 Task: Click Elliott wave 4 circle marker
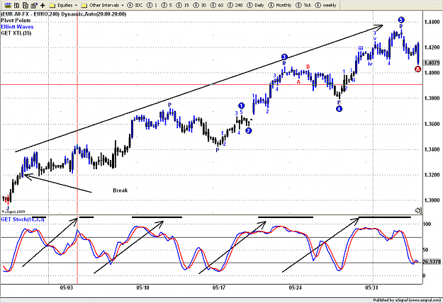coord(339,108)
